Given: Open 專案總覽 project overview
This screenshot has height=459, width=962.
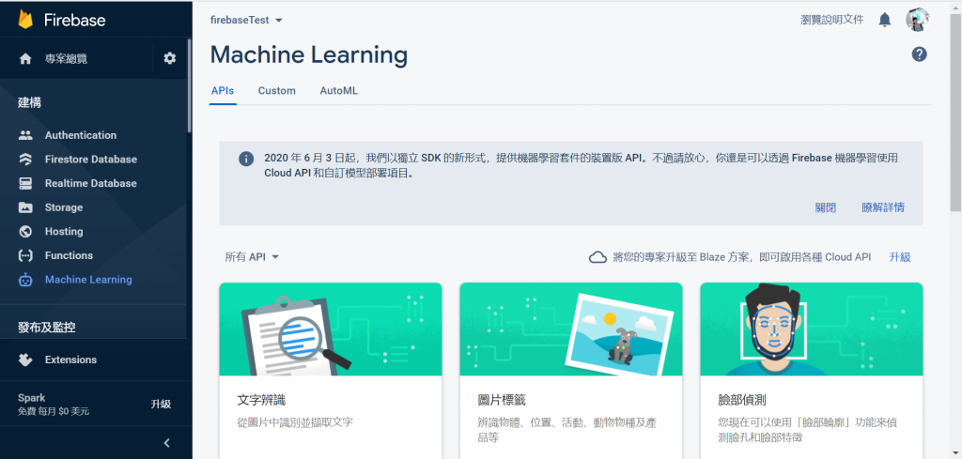Looking at the screenshot, I should [x=66, y=59].
